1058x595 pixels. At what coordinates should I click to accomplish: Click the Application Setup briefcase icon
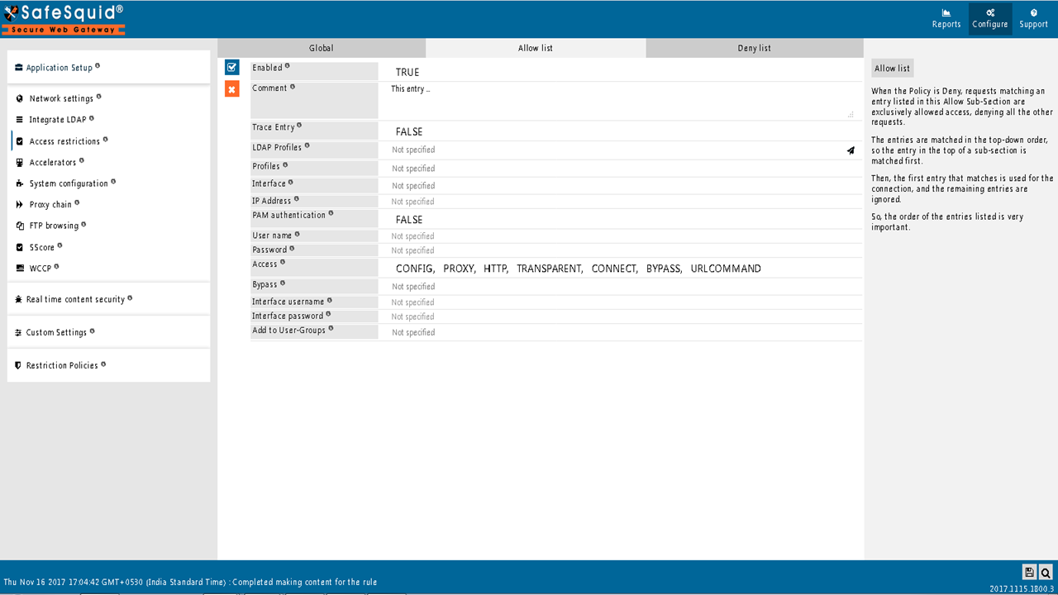click(19, 68)
